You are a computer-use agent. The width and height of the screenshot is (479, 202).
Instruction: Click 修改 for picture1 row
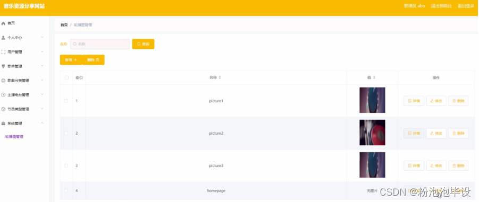pos(436,101)
